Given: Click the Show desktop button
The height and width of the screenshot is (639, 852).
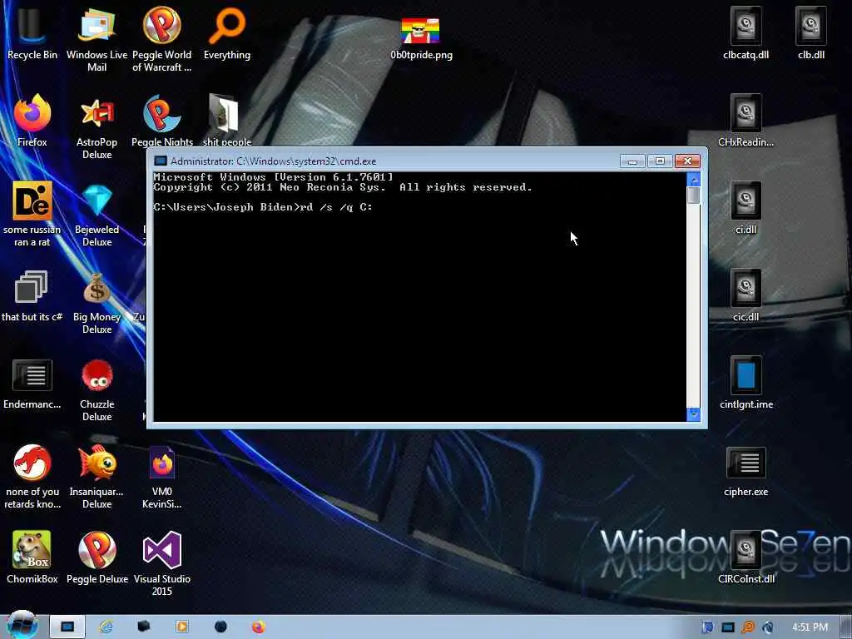Looking at the screenshot, I should tap(846, 627).
